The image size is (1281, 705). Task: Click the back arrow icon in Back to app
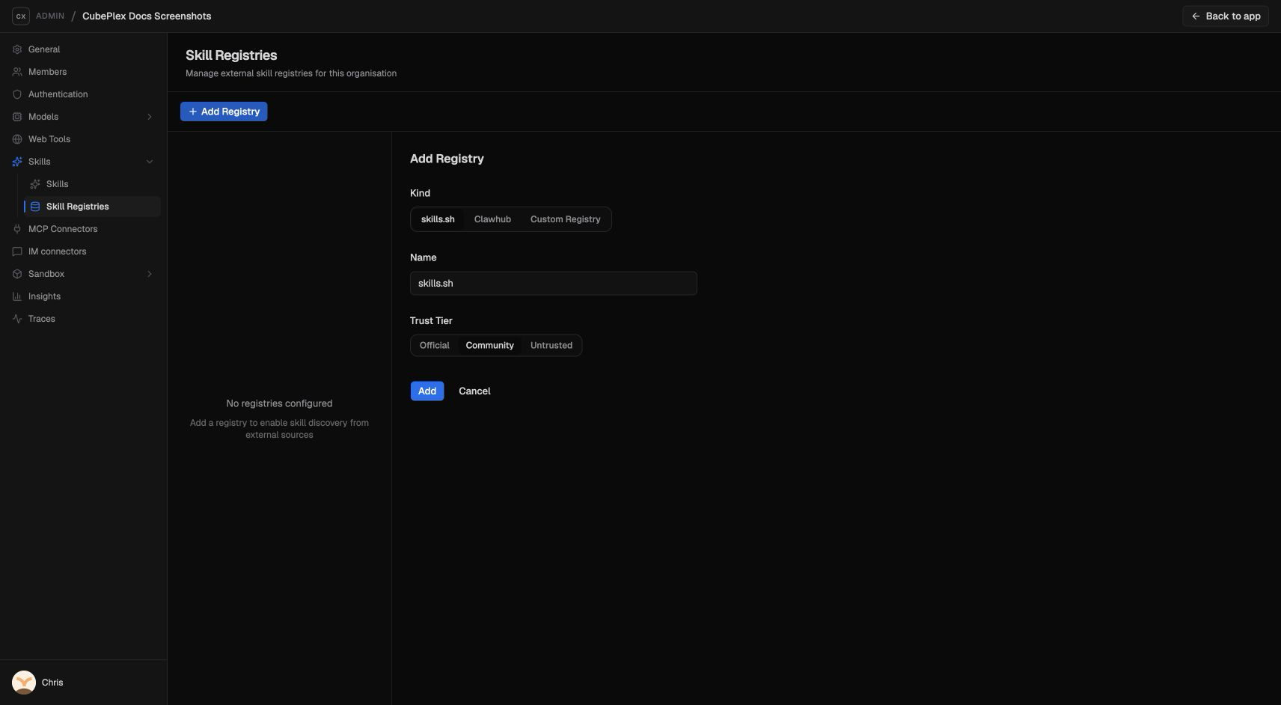(1196, 16)
